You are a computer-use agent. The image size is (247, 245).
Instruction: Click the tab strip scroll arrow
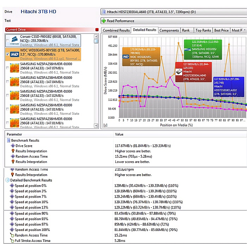(245, 30)
